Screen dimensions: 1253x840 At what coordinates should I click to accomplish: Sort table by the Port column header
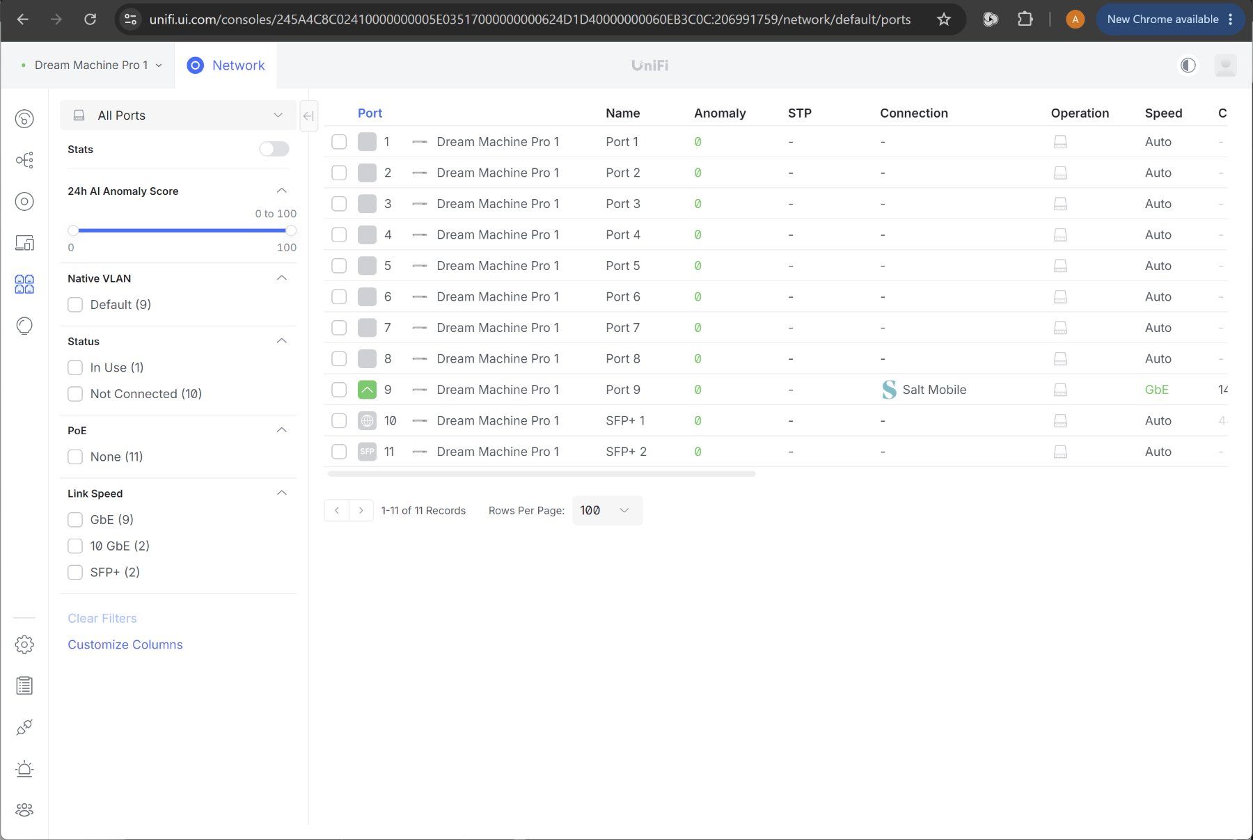pyautogui.click(x=370, y=113)
